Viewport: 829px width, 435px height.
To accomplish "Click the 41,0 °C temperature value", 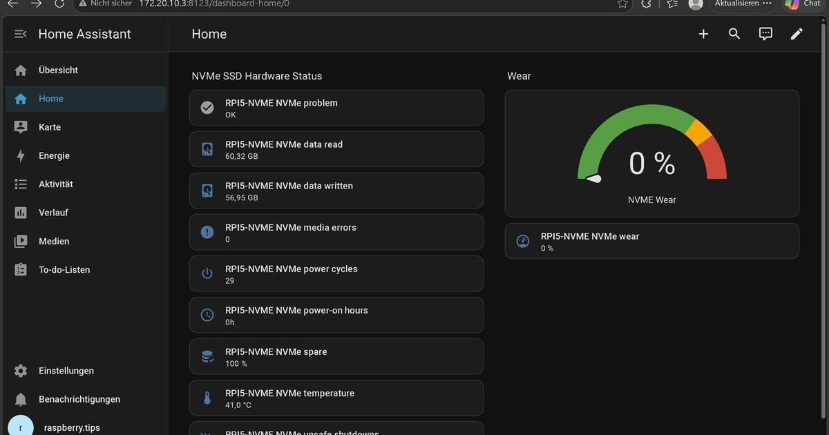I will tap(238, 405).
